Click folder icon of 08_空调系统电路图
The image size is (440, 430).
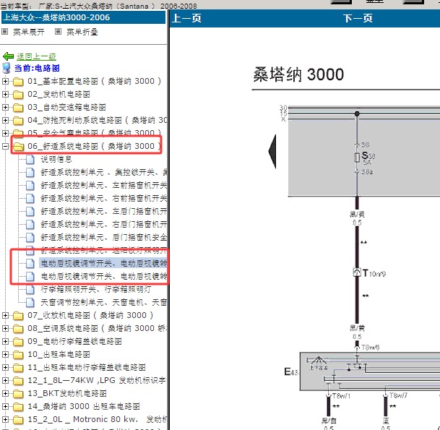point(18,328)
